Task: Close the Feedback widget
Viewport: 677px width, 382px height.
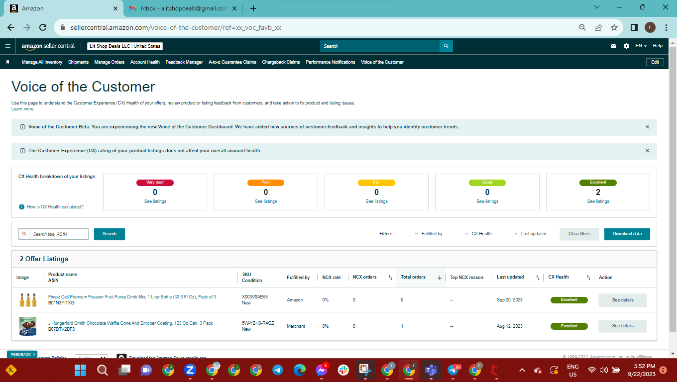Action: click(34, 354)
